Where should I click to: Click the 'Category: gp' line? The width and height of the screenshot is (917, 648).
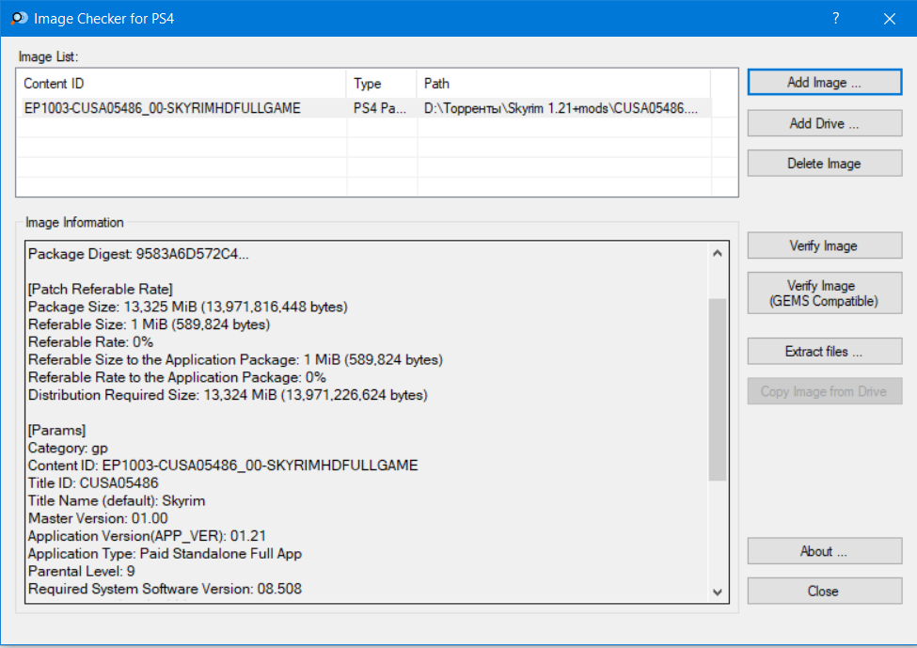68,448
